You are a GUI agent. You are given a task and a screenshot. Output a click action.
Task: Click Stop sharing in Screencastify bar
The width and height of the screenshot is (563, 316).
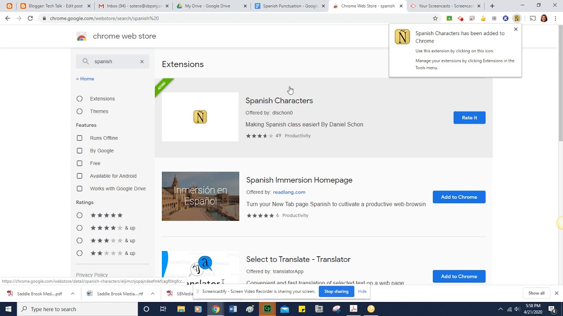336,291
